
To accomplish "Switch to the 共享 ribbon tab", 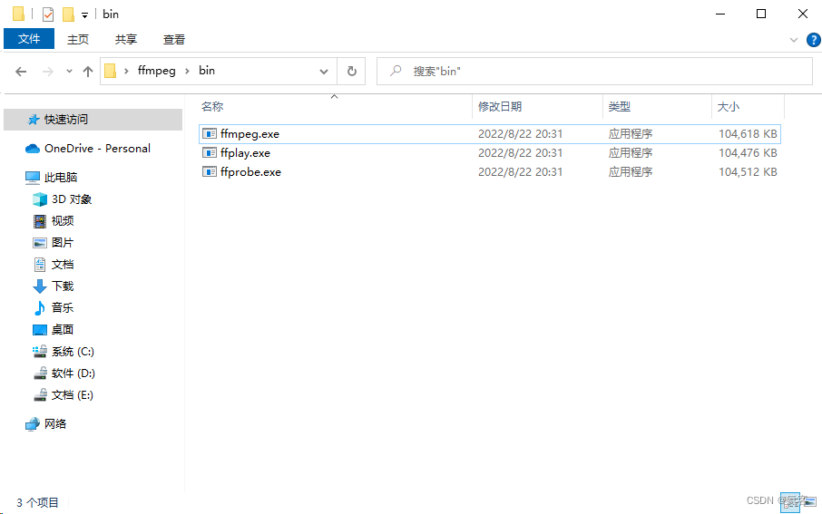I will pyautogui.click(x=126, y=39).
